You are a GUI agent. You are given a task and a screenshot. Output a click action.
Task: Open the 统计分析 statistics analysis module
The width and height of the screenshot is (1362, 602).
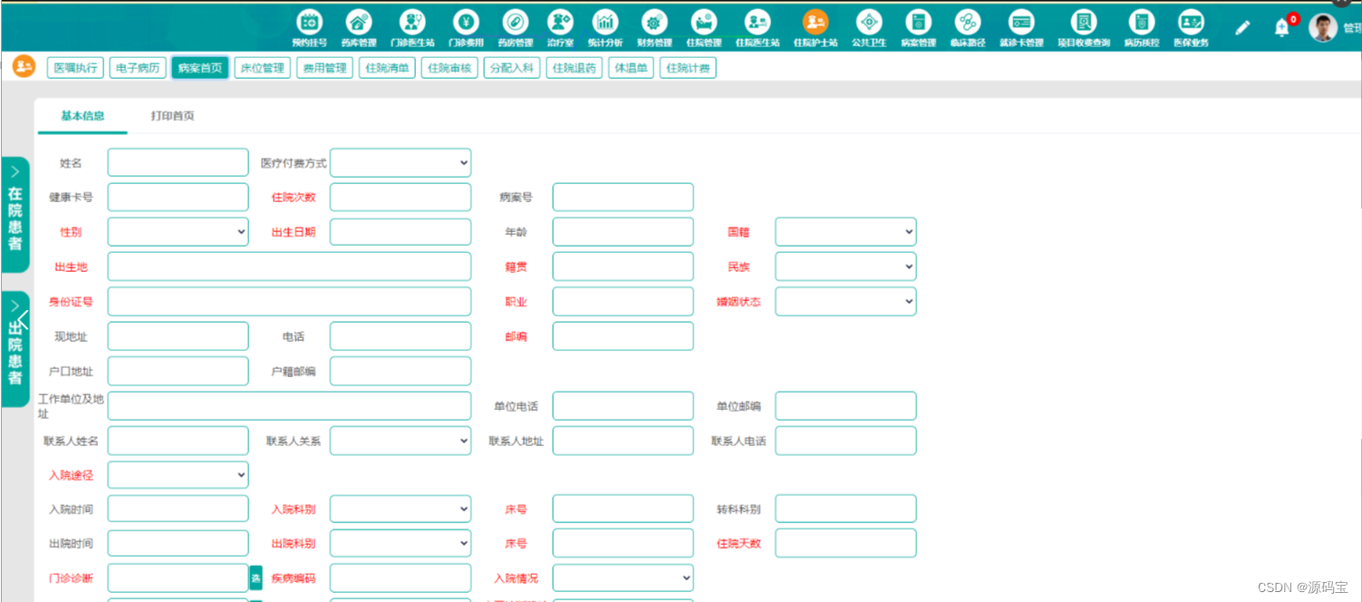pos(604,27)
